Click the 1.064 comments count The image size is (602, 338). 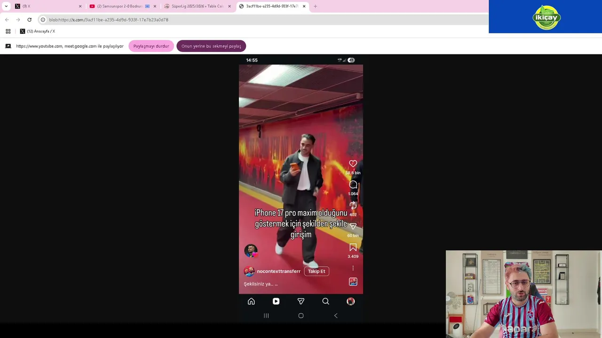point(353,193)
